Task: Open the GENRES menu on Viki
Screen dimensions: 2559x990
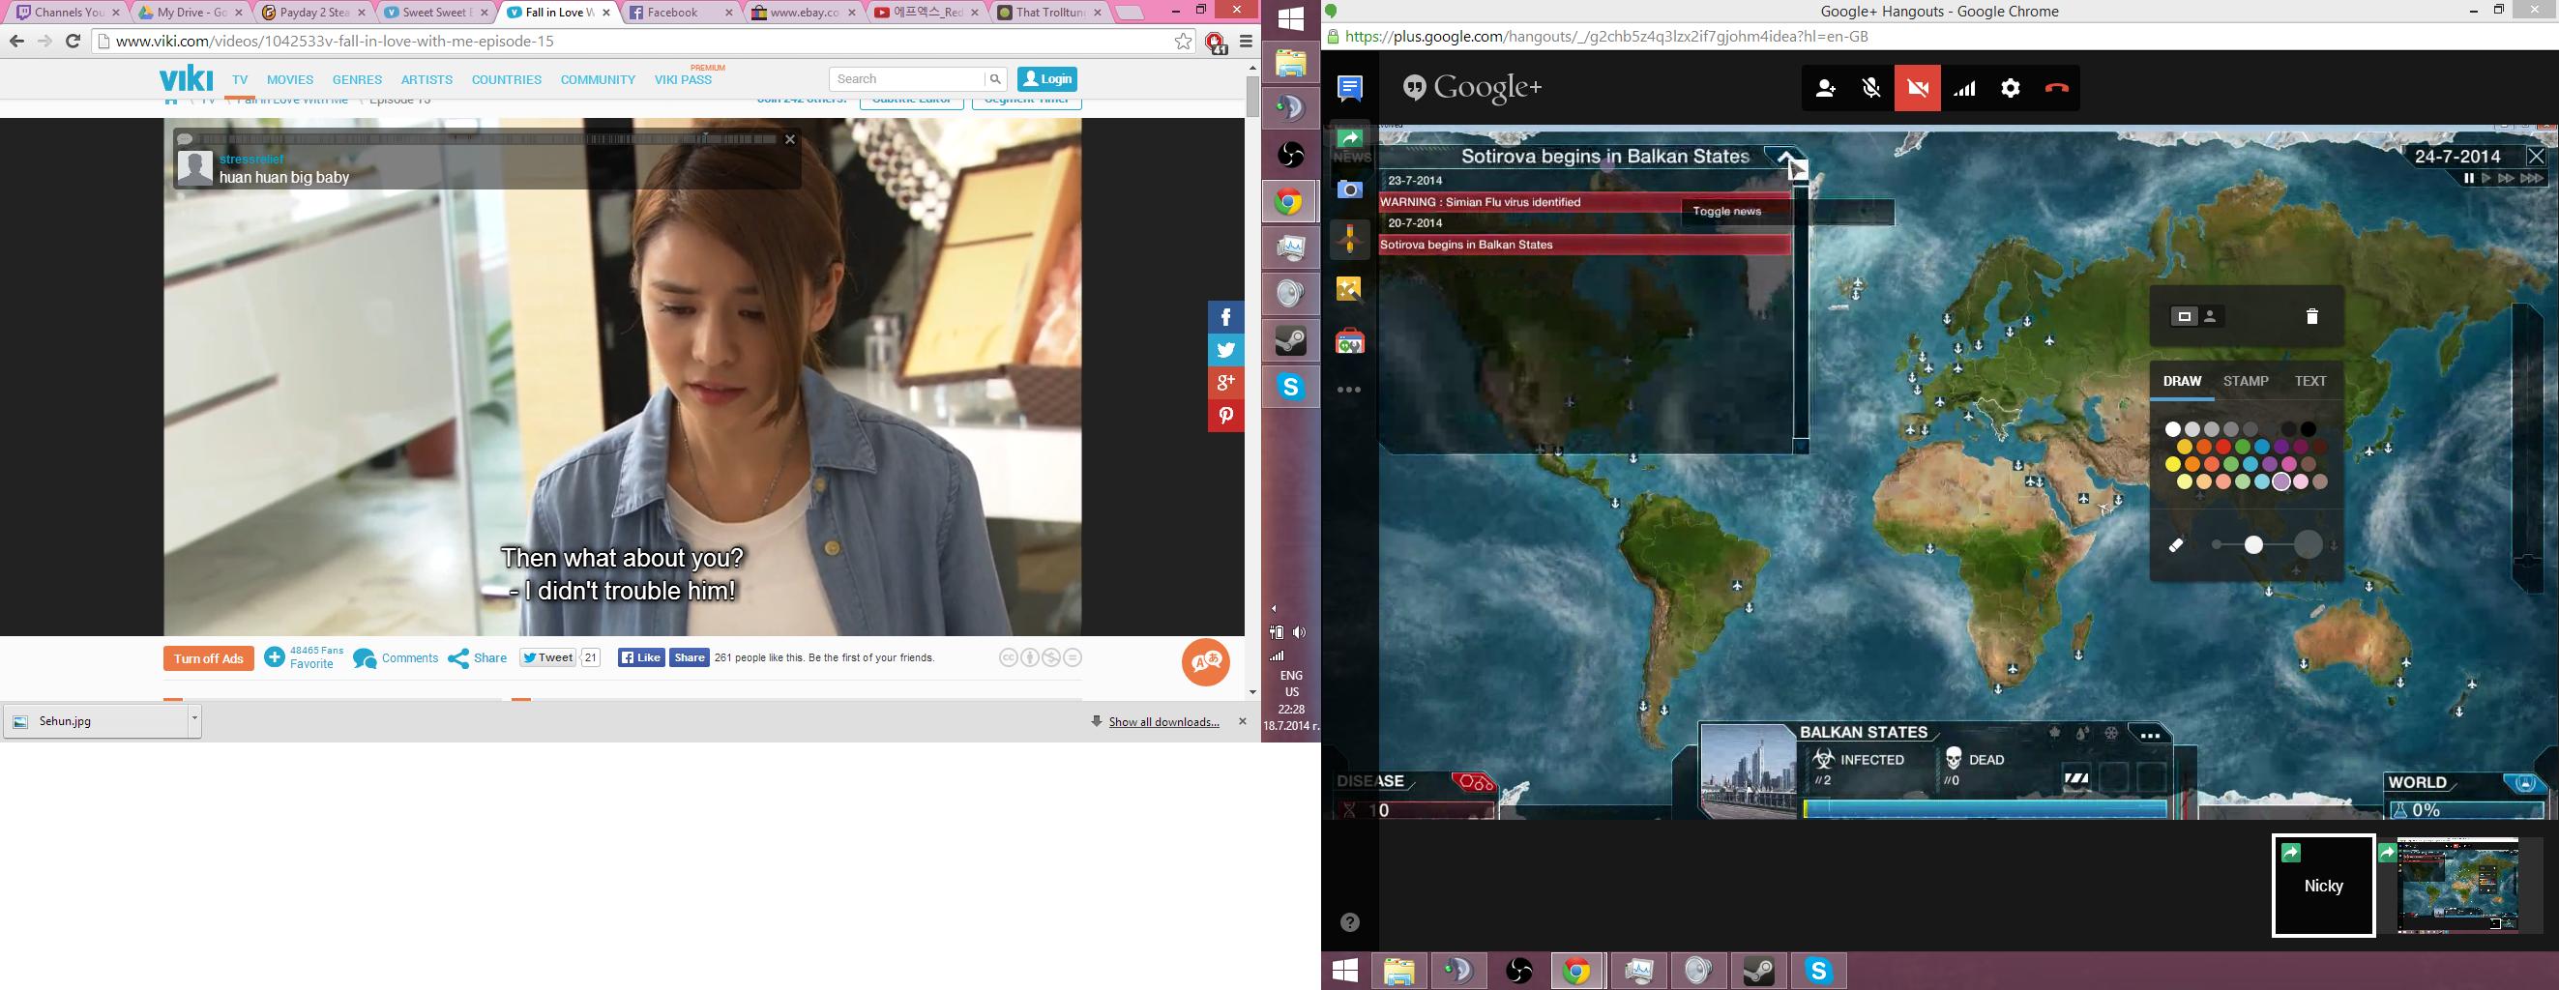Action: pyautogui.click(x=357, y=79)
